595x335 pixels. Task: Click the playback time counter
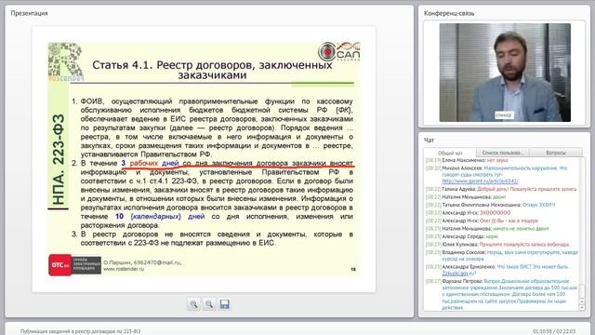554,331
